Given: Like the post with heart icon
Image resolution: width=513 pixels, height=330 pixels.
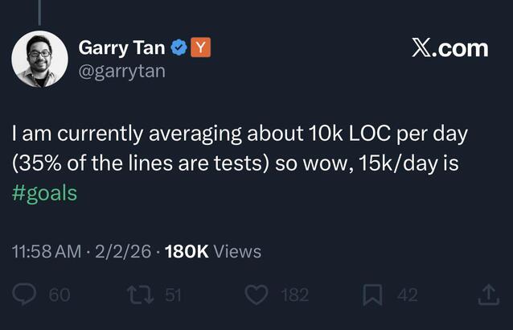Looking at the screenshot, I should (x=256, y=295).
